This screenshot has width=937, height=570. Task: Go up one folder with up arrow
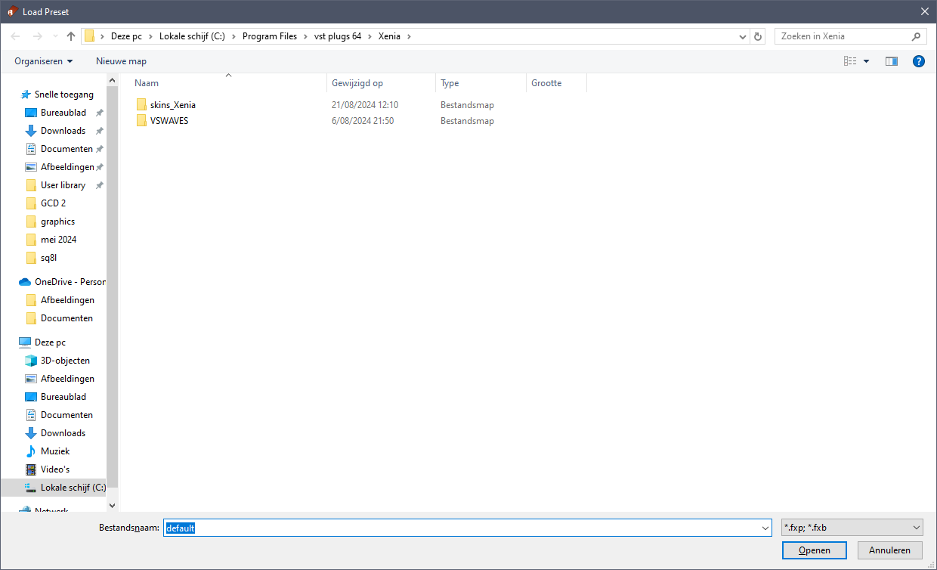71,36
